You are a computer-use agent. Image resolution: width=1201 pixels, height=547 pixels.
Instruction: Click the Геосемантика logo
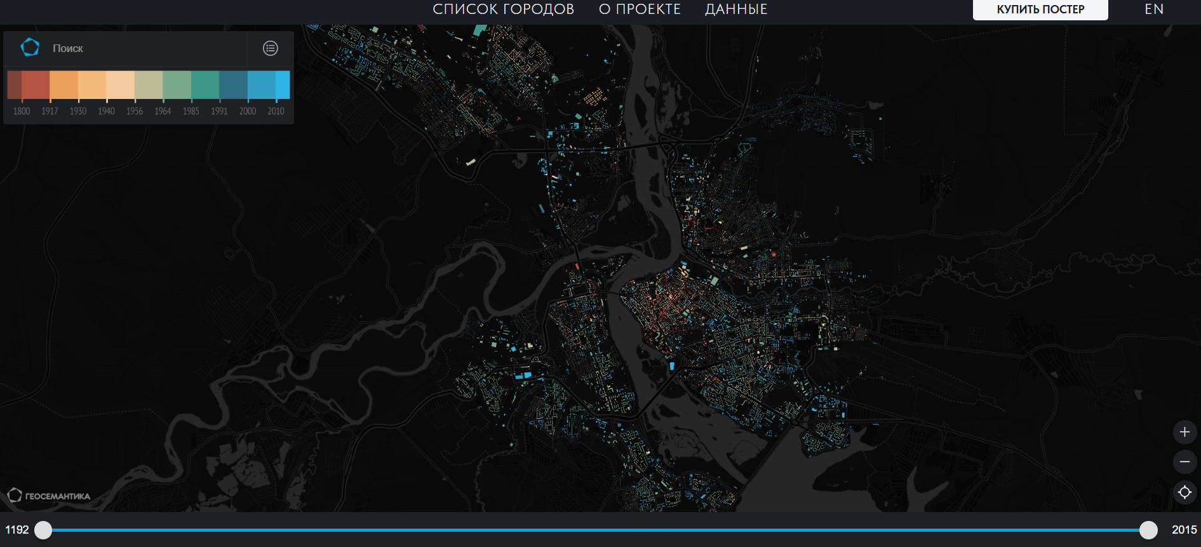(49, 496)
